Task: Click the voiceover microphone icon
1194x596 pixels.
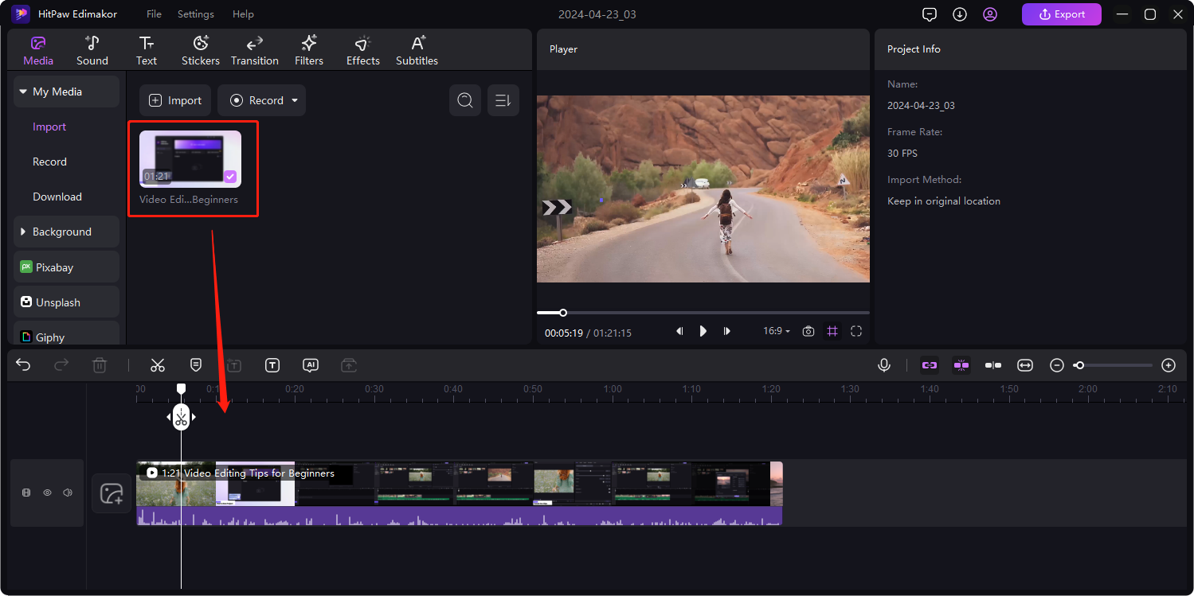Action: click(884, 365)
